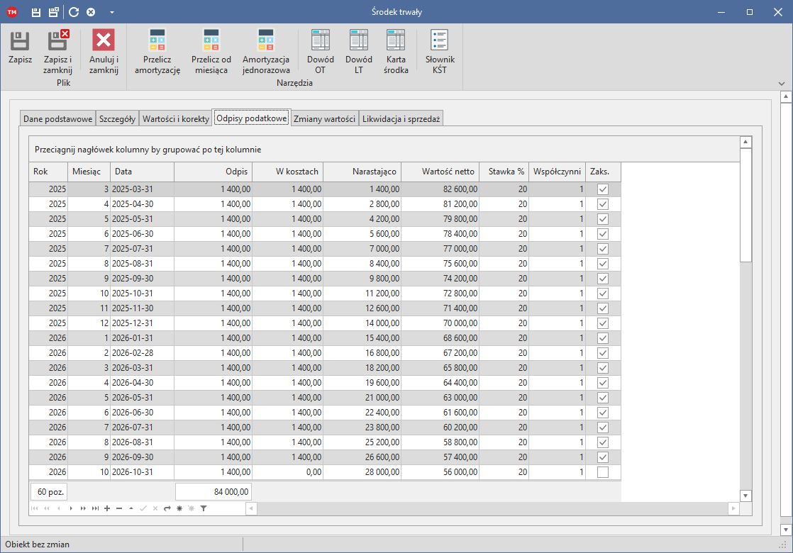793x553 pixels.
Task: Switch to Wartości i korekty tab
Action: click(175, 119)
